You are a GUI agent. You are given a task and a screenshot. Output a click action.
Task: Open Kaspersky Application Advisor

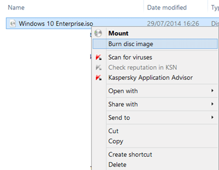click(x=155, y=77)
